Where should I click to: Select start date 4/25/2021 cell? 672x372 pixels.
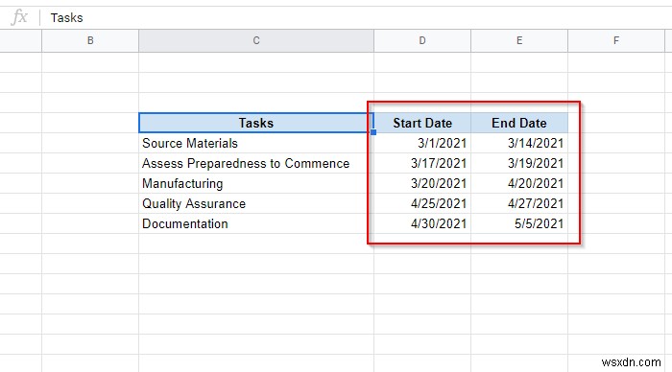tap(422, 203)
